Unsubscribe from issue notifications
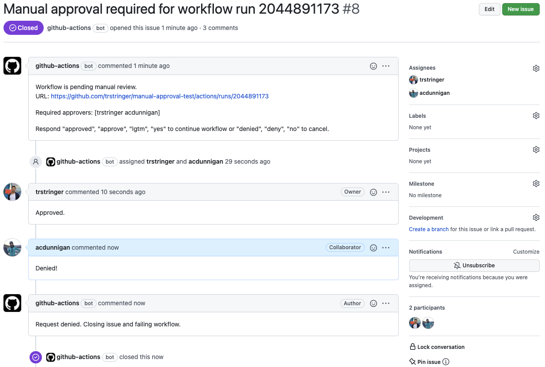This screenshot has height=367, width=545. coord(474,265)
